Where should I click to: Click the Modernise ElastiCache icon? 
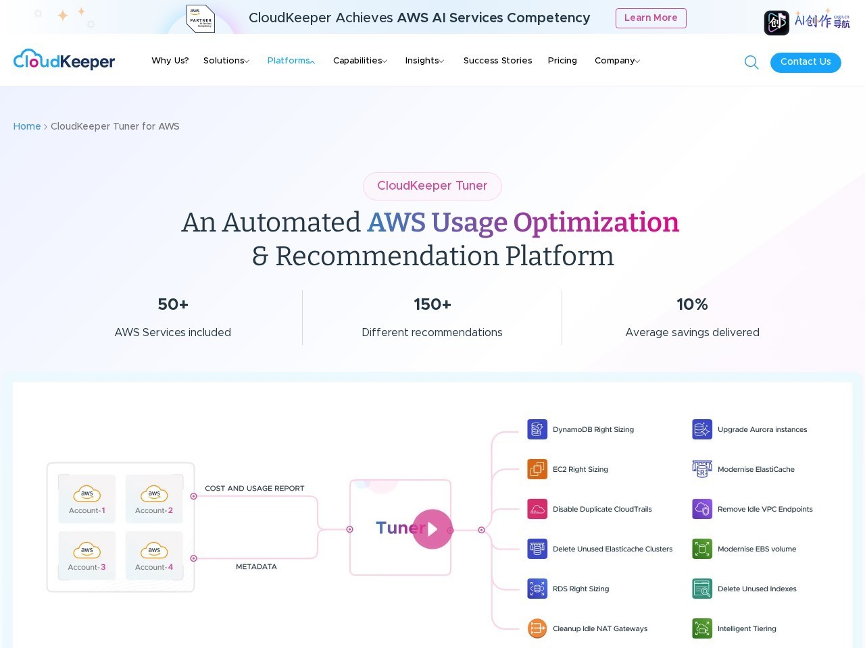tap(702, 469)
